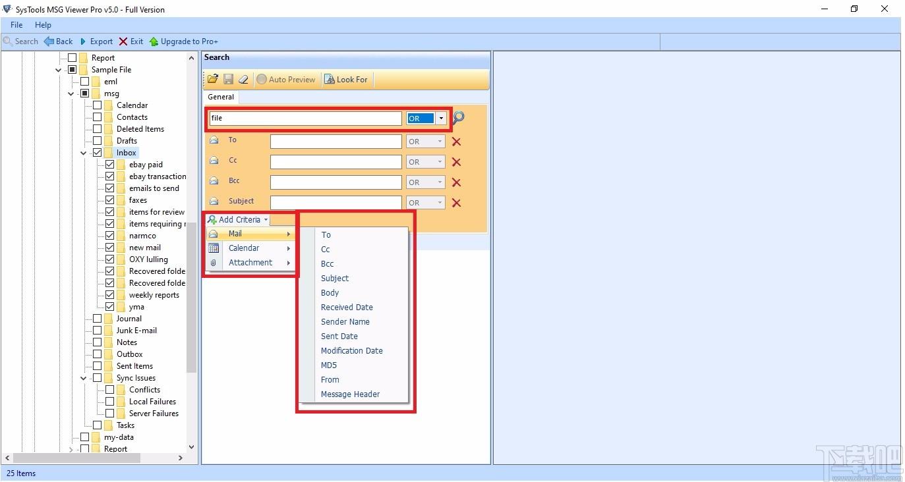Remove the Cc criteria with red X
Image resolution: width=905 pixels, height=482 pixels.
coord(456,162)
